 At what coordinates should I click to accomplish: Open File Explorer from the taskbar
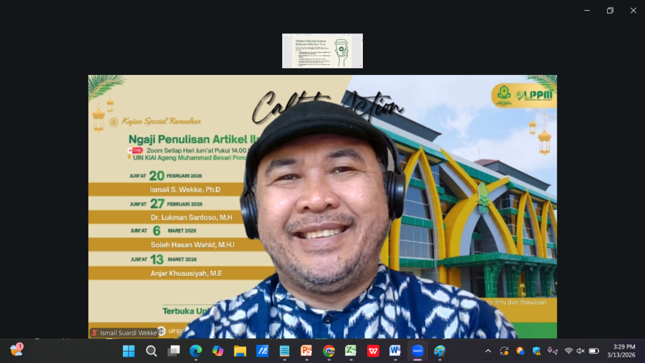pos(239,352)
